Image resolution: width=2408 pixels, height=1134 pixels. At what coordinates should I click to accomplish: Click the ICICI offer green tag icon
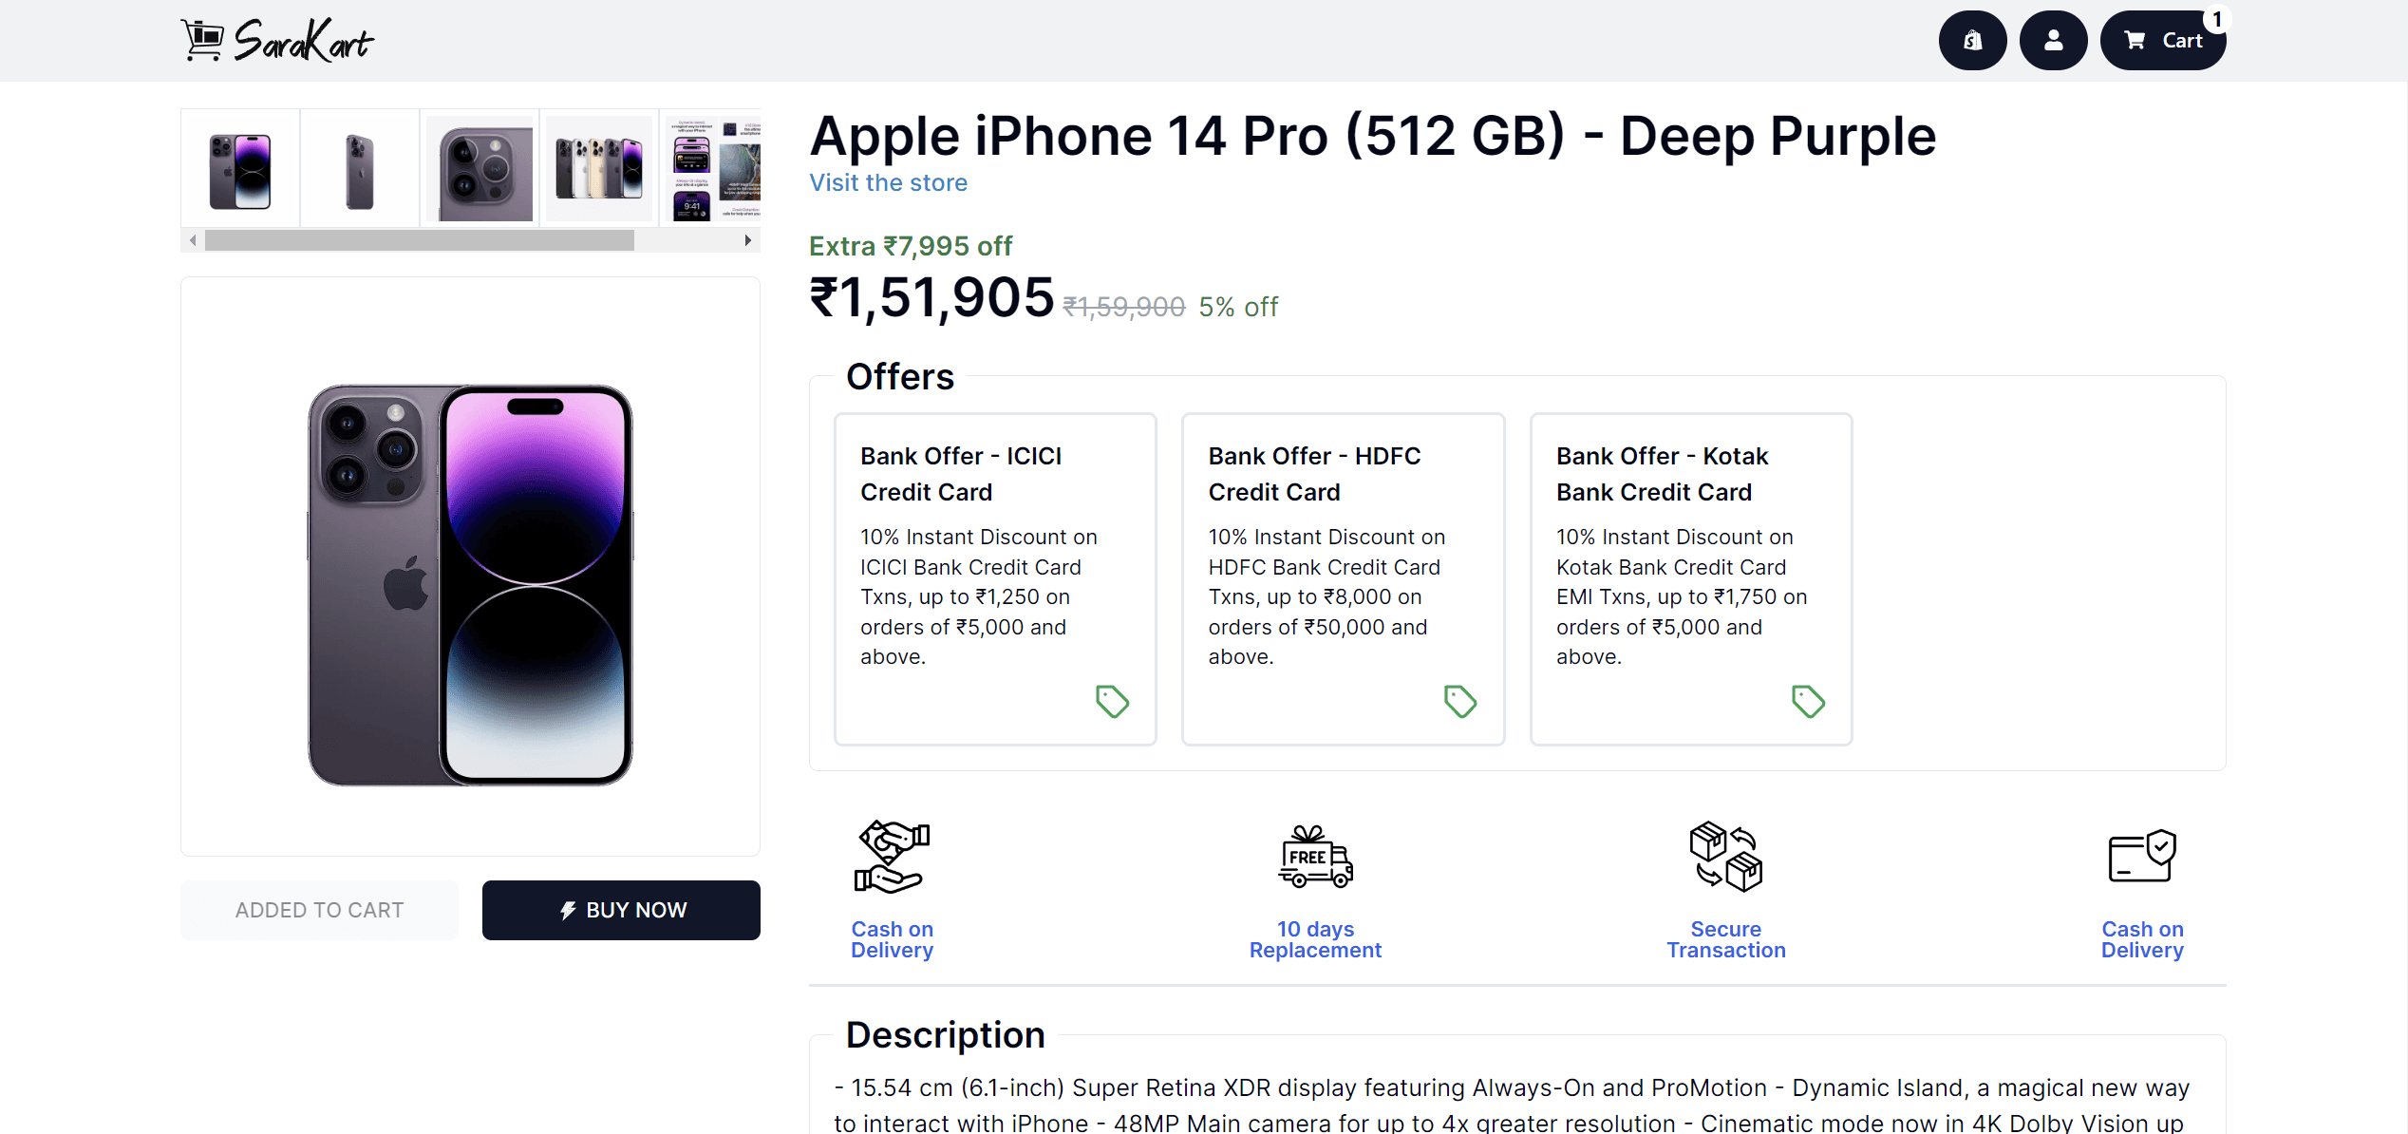click(1112, 702)
